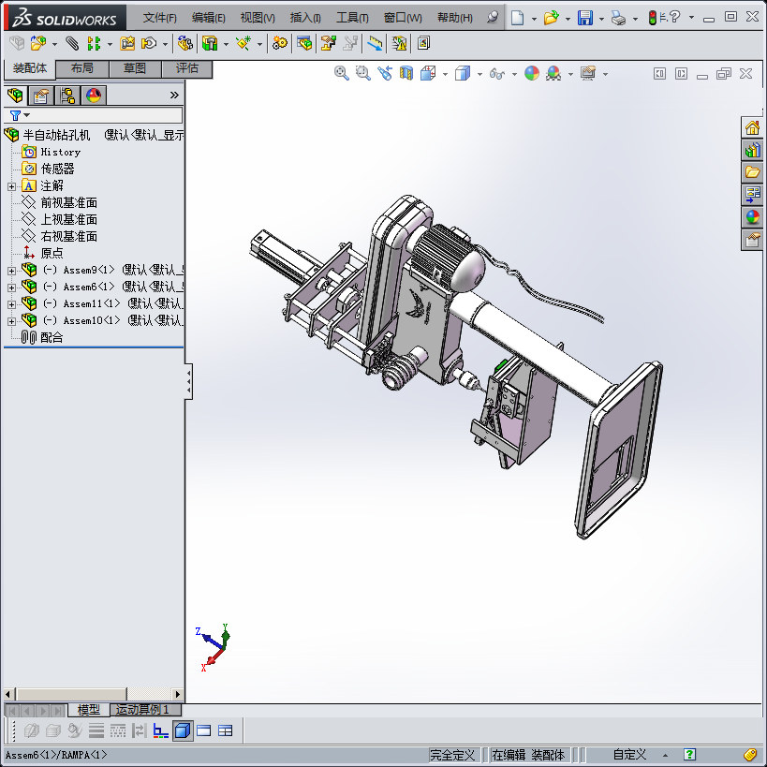Open the View Palette pane
The height and width of the screenshot is (767, 767).
coord(752,195)
